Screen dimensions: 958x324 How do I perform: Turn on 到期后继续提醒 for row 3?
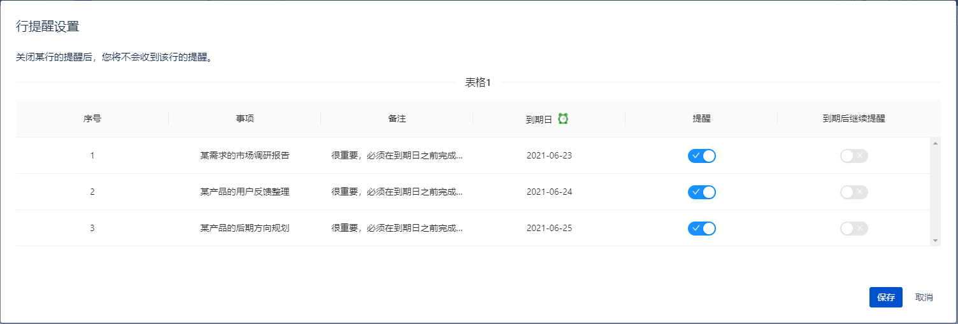pos(854,229)
